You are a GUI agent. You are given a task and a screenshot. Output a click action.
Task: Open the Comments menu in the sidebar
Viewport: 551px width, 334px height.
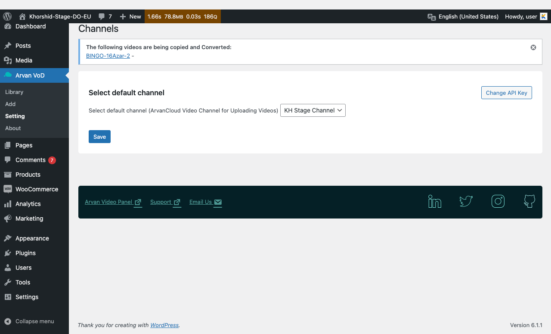pos(34,160)
